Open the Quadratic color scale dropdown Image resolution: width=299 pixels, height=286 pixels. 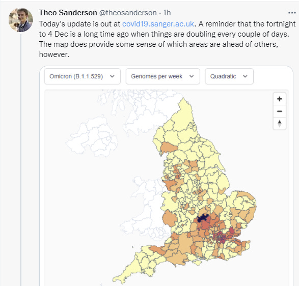coord(229,76)
